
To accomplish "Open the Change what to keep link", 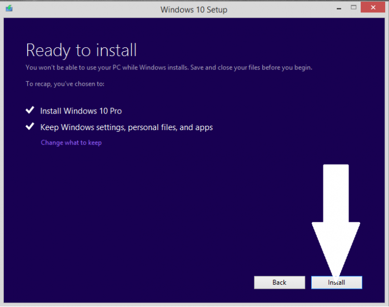I will click(71, 142).
